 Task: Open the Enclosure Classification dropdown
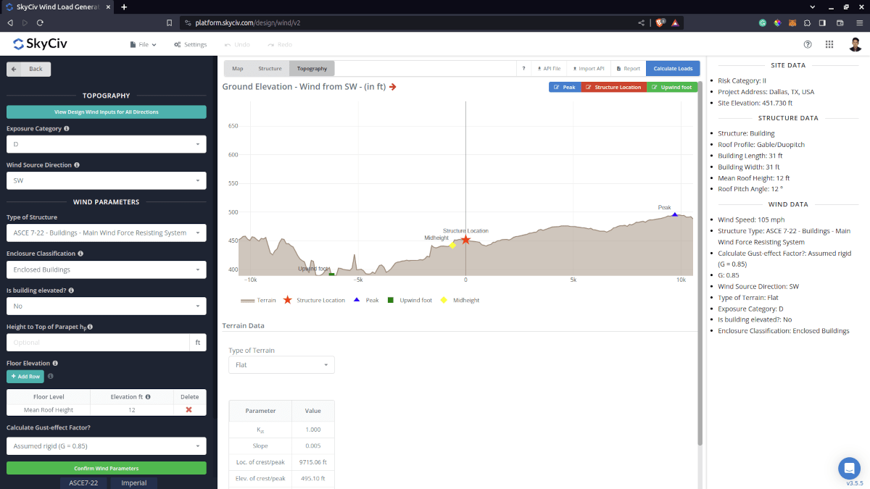[106, 268]
